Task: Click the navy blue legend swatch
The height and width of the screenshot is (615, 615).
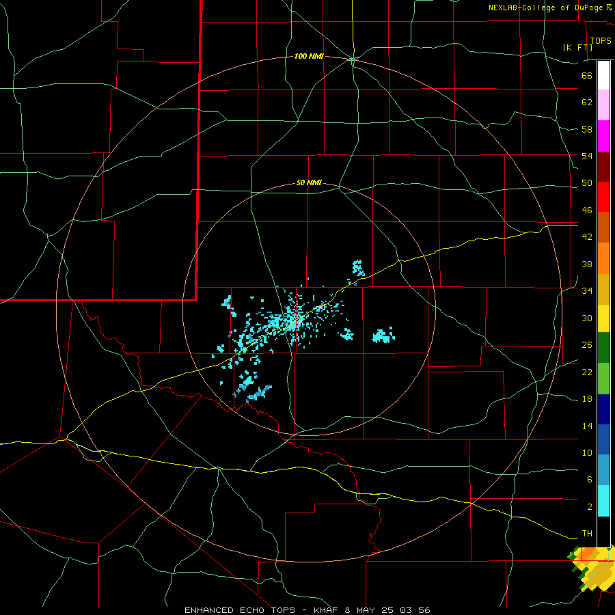Action: click(603, 409)
